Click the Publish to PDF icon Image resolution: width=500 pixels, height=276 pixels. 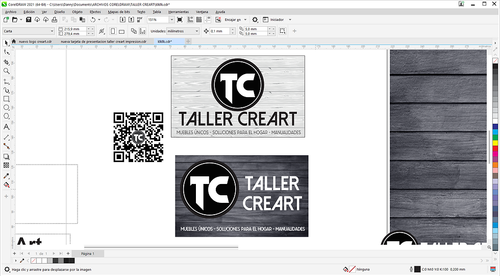(x=140, y=20)
